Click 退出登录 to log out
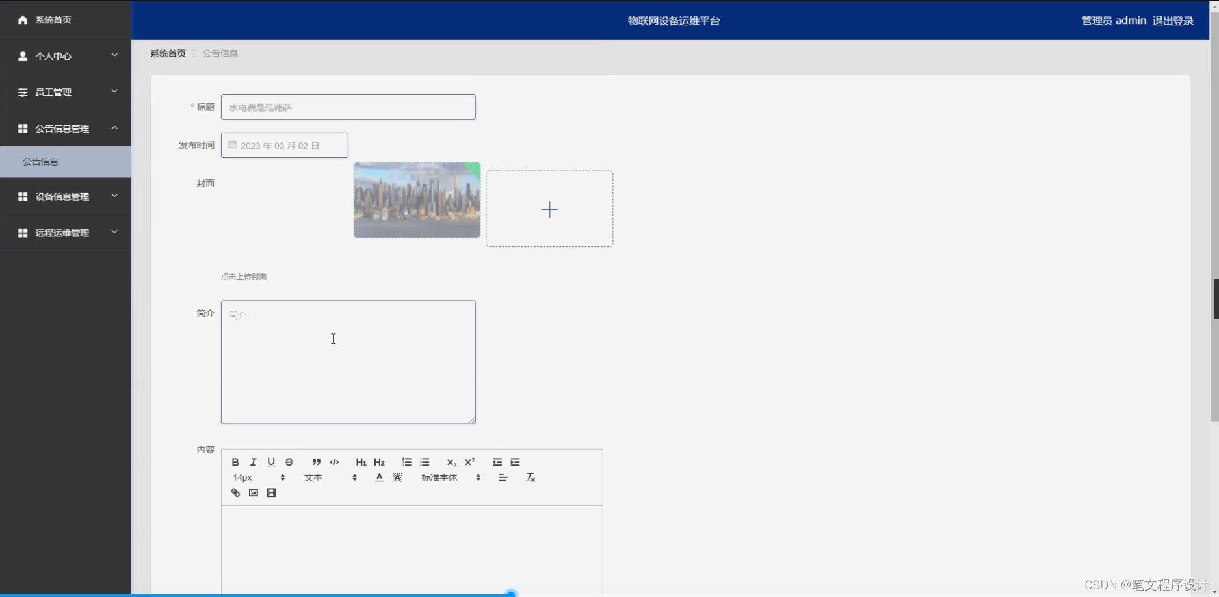 click(x=1173, y=21)
